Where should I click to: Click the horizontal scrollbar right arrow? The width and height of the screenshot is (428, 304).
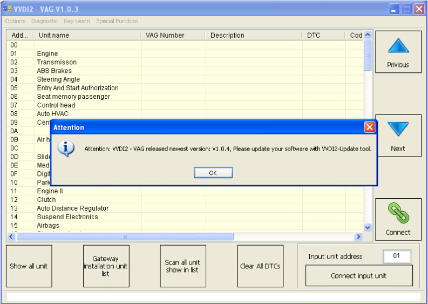coord(358,237)
